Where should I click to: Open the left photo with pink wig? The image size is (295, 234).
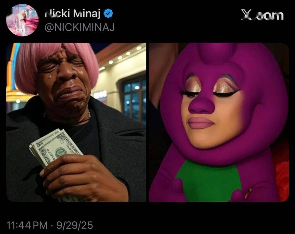click(x=76, y=122)
